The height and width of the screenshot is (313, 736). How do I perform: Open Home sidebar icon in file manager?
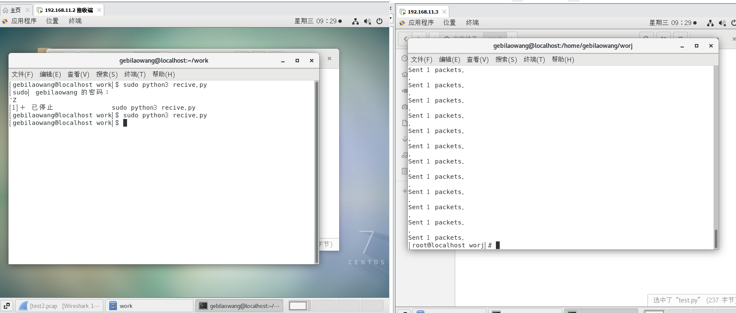pyautogui.click(x=404, y=75)
